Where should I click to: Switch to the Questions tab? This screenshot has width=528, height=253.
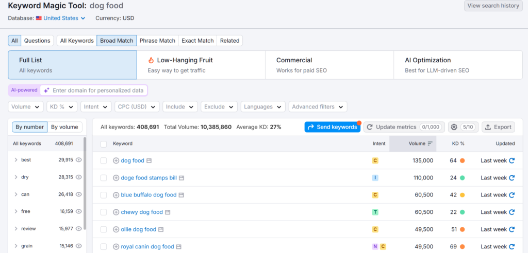37,41
